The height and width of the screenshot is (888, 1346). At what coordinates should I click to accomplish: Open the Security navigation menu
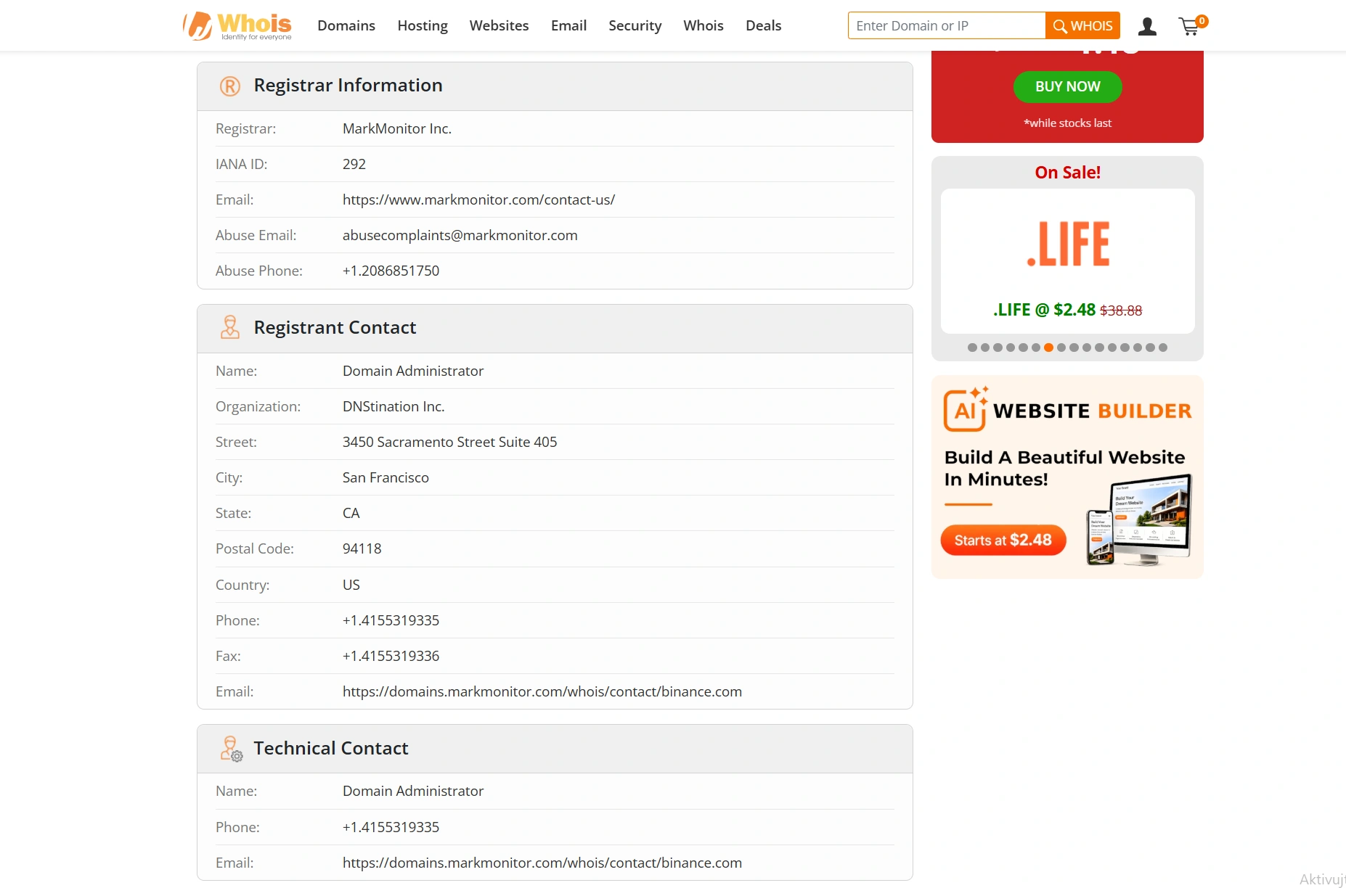coord(635,25)
